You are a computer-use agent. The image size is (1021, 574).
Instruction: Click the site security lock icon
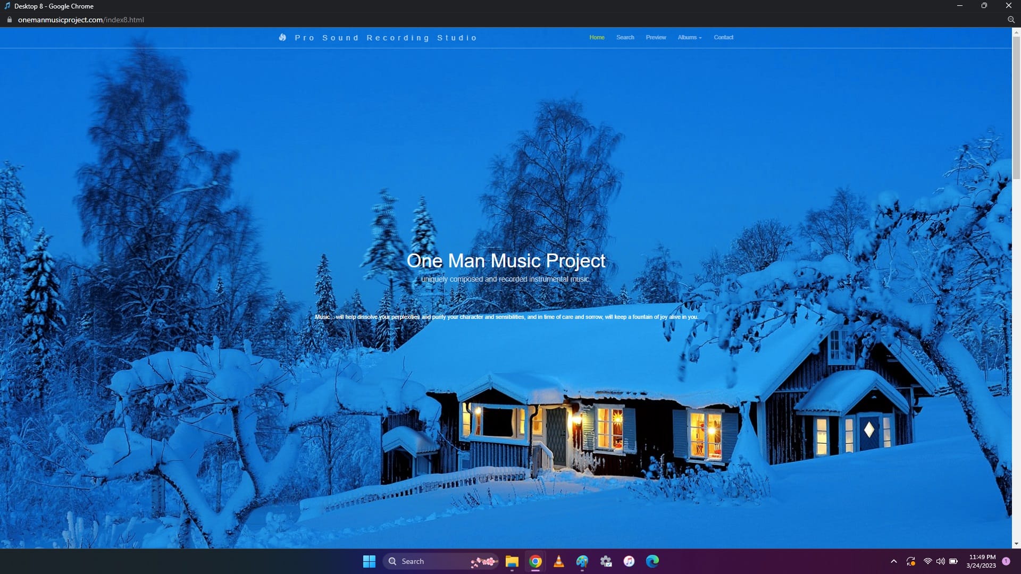pyautogui.click(x=9, y=20)
